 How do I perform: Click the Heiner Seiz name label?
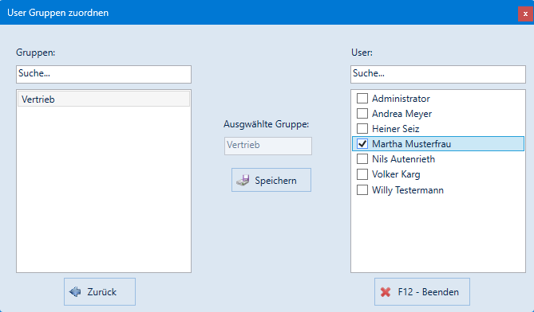point(395,129)
